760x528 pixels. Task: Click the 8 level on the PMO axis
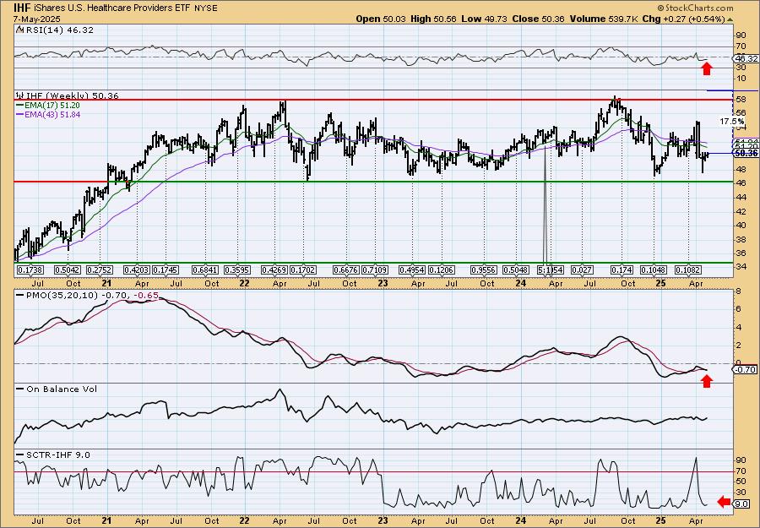pos(738,291)
